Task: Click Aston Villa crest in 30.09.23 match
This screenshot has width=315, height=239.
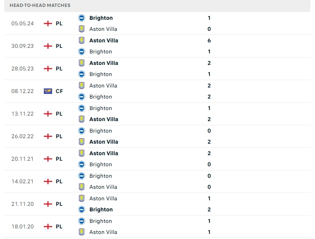Action: coord(82,41)
